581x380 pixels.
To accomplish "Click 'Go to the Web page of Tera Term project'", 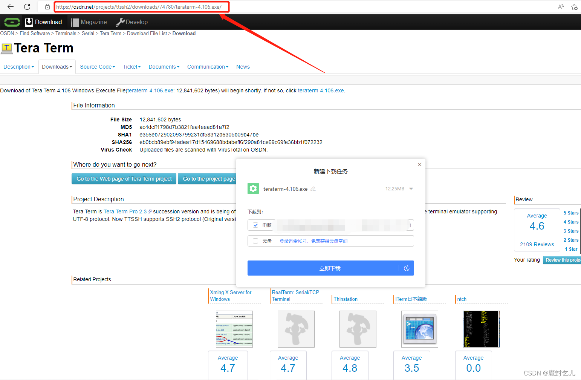I will [124, 179].
